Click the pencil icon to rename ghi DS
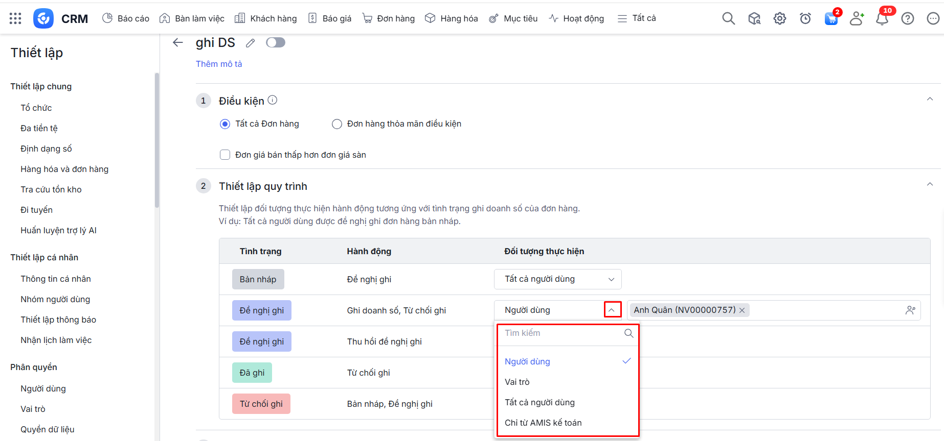Image resolution: width=944 pixels, height=441 pixels. (250, 43)
